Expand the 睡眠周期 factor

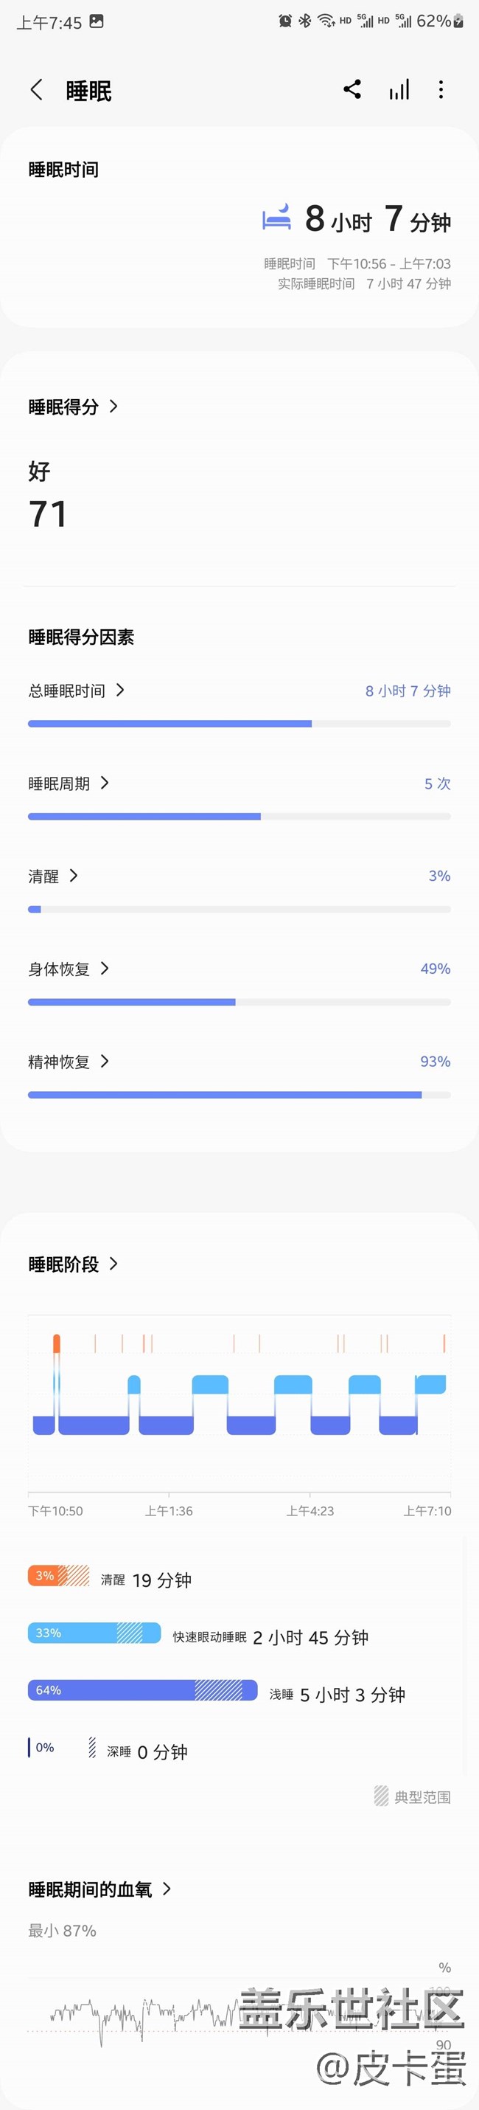point(105,783)
